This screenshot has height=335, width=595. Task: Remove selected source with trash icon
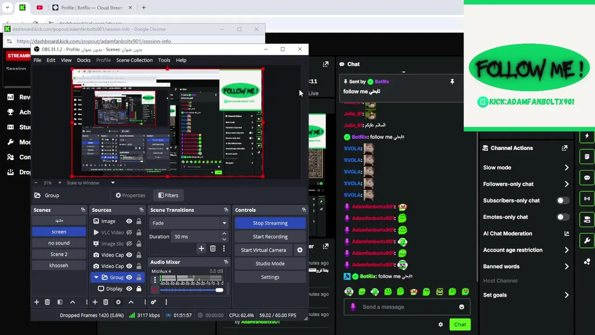coord(106,302)
